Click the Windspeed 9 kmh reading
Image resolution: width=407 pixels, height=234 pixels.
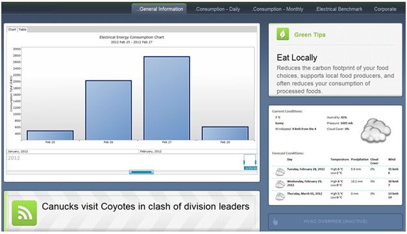[x=295, y=129]
